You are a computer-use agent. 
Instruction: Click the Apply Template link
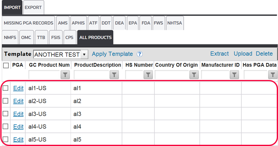coord(112,54)
